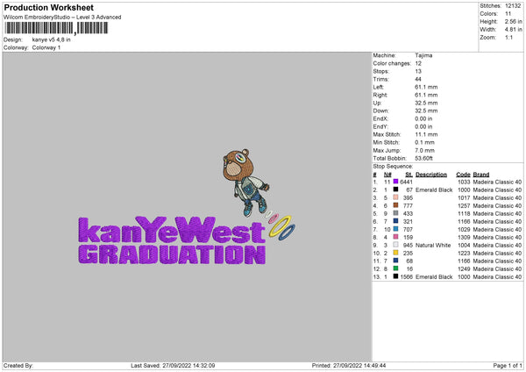This screenshot has width=526, height=372.
Task: Select the Max Stitch value 11.1 mm
Action: (426, 134)
